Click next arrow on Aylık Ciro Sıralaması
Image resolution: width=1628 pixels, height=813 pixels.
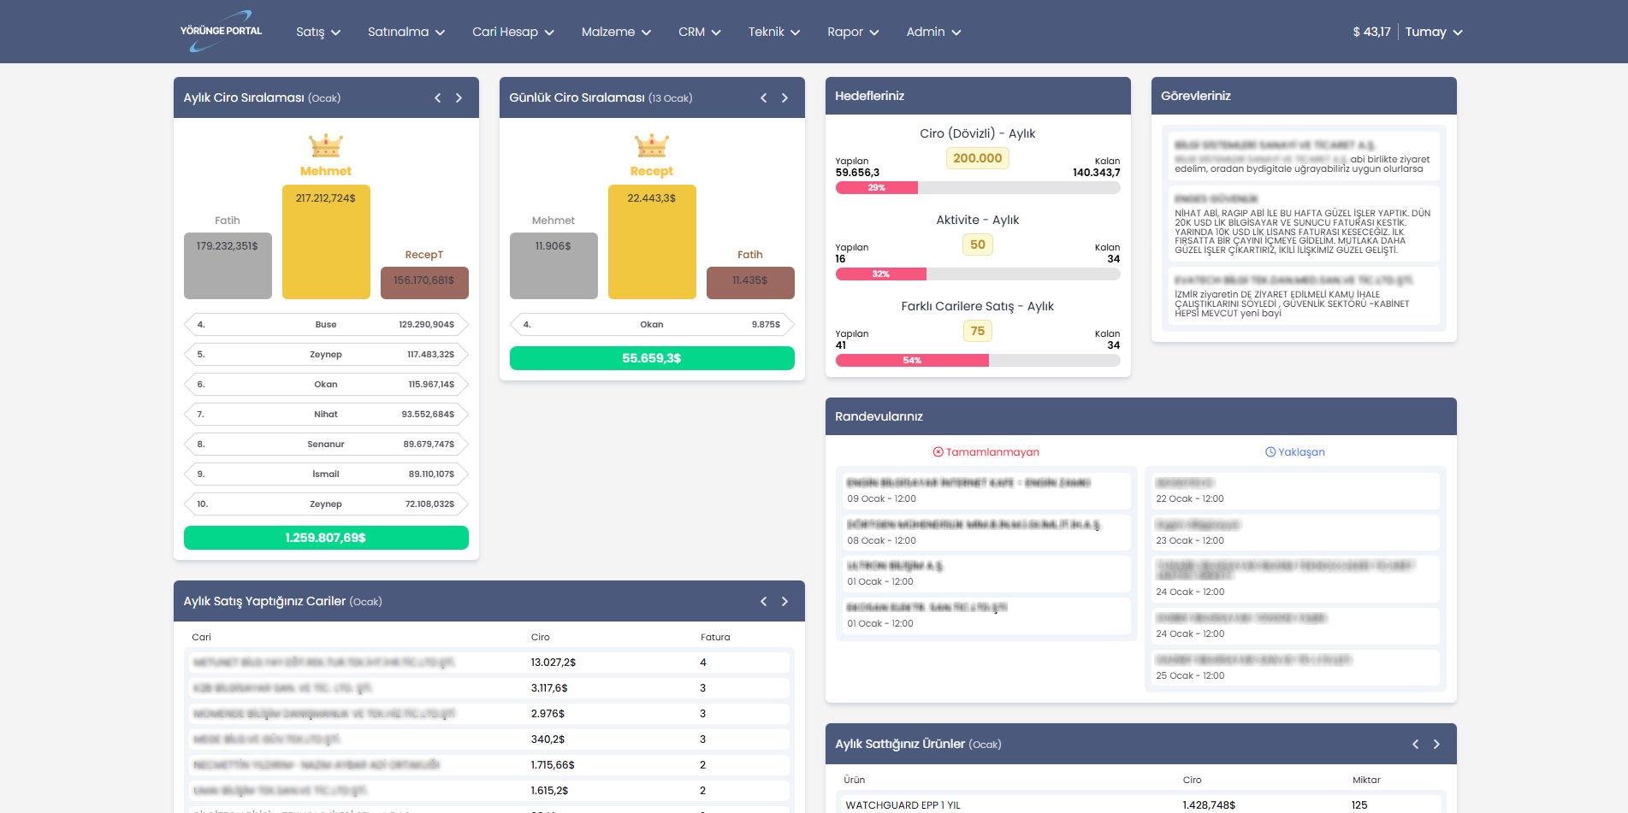click(x=459, y=97)
